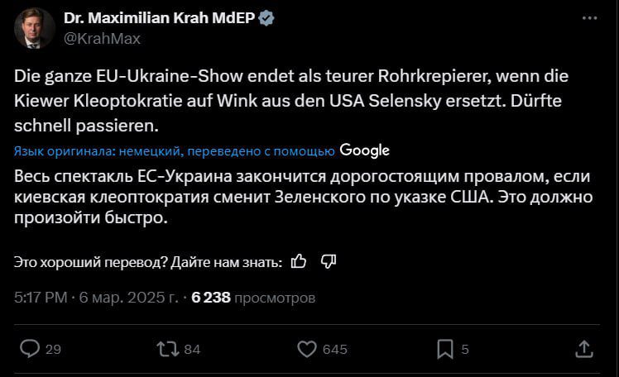Click the @KrahMax handle
Viewport: 619px width, 377px height.
(102, 38)
